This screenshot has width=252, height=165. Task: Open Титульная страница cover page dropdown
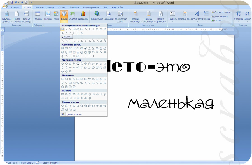coord(7,17)
